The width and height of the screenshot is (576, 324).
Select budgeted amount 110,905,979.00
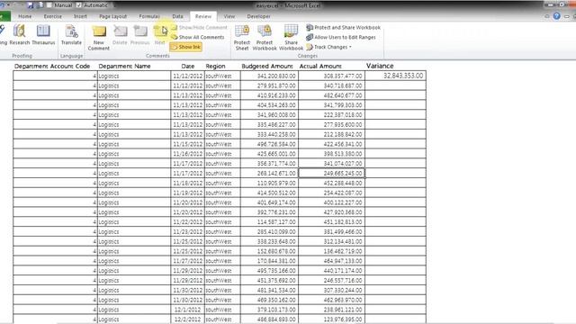coord(269,183)
